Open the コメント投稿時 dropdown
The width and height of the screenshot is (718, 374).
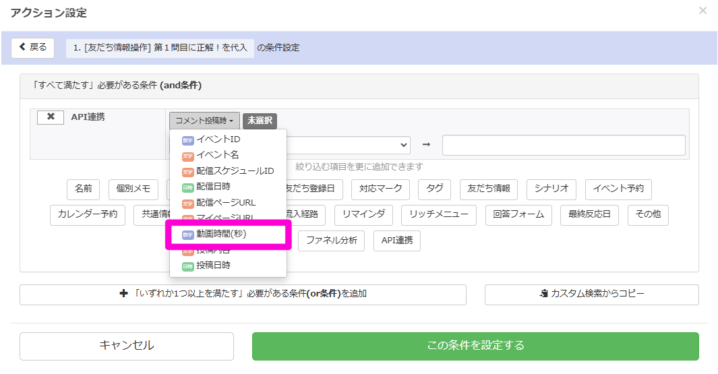pos(204,121)
